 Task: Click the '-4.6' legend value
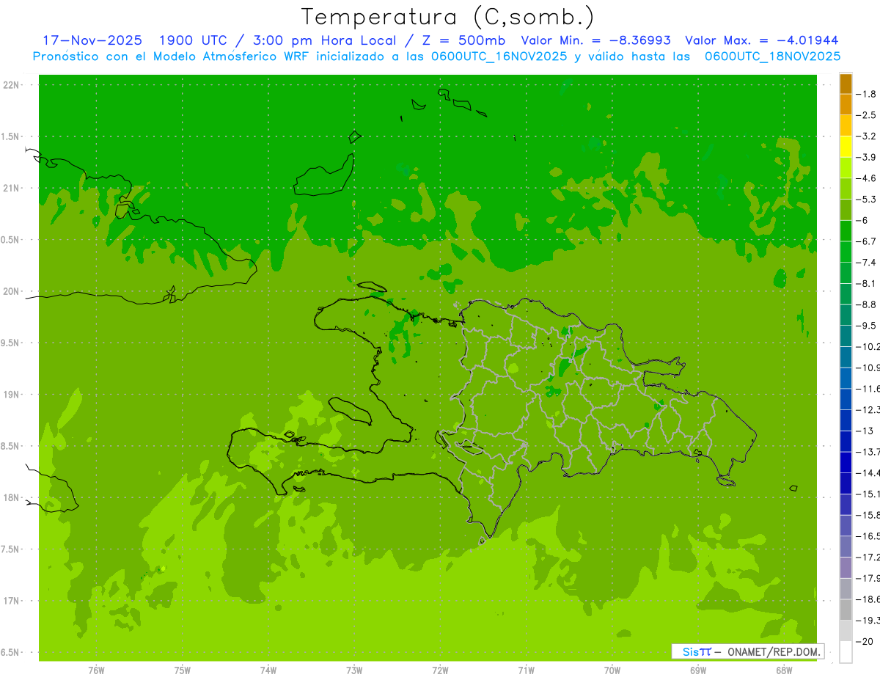click(866, 178)
